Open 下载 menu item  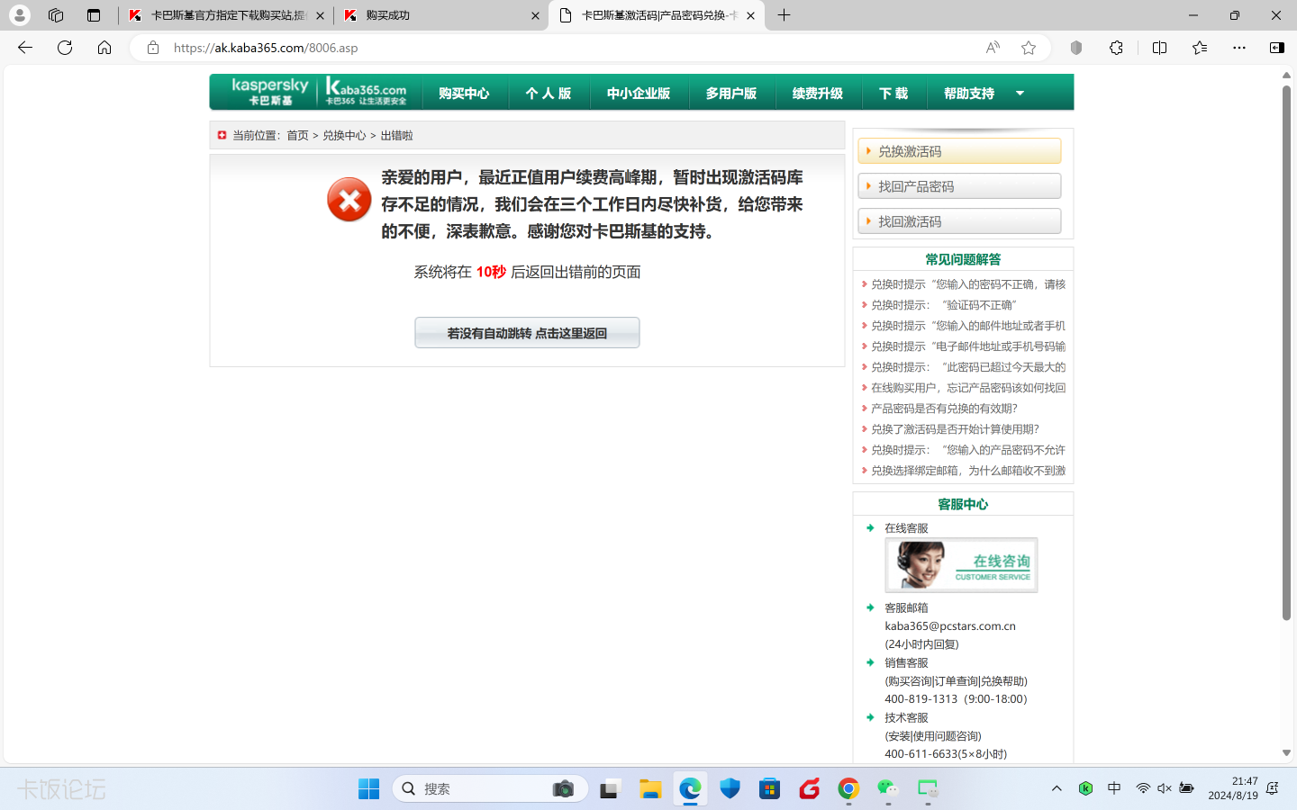pos(893,94)
